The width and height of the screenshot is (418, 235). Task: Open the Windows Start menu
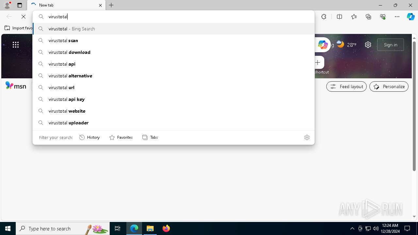(8, 228)
